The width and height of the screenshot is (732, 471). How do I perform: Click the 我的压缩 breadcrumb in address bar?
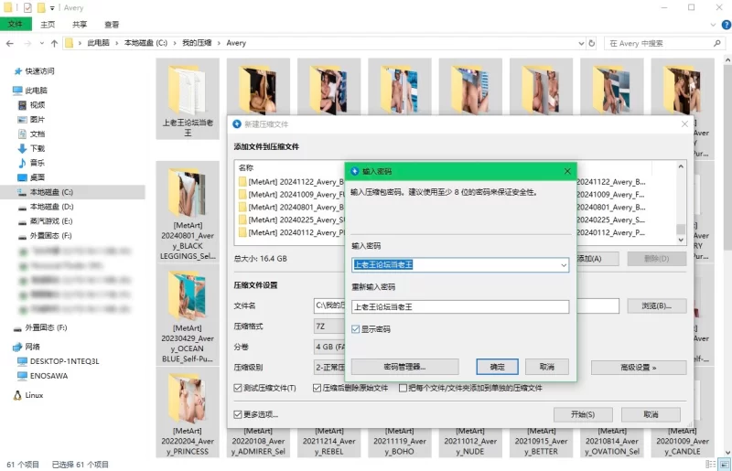(197, 43)
